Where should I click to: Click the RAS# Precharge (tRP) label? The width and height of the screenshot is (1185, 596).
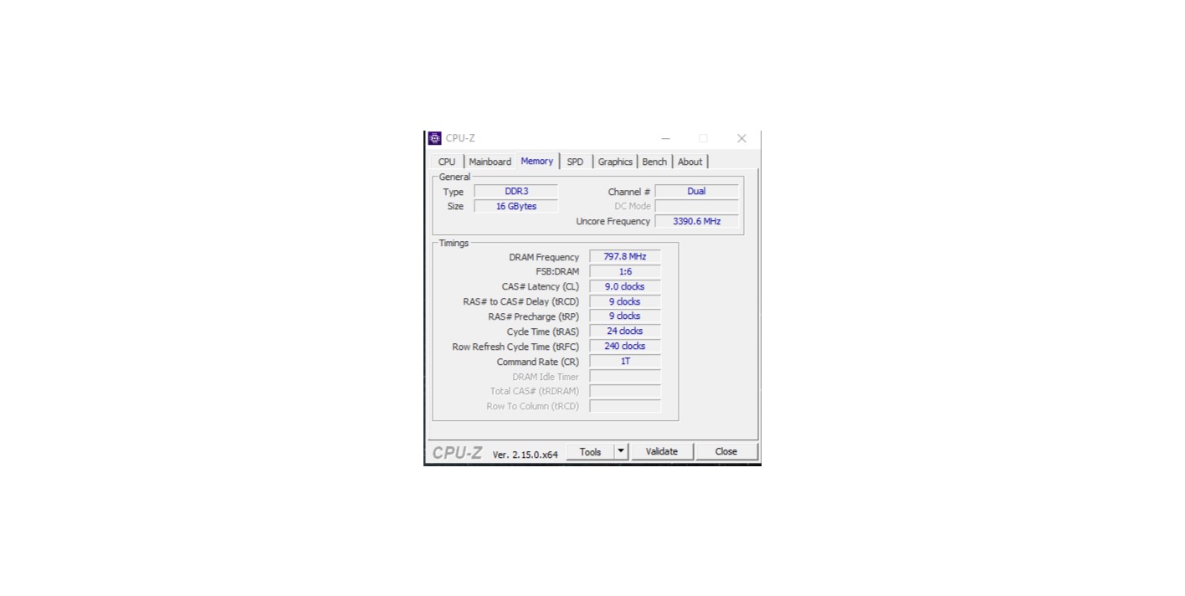pos(534,316)
